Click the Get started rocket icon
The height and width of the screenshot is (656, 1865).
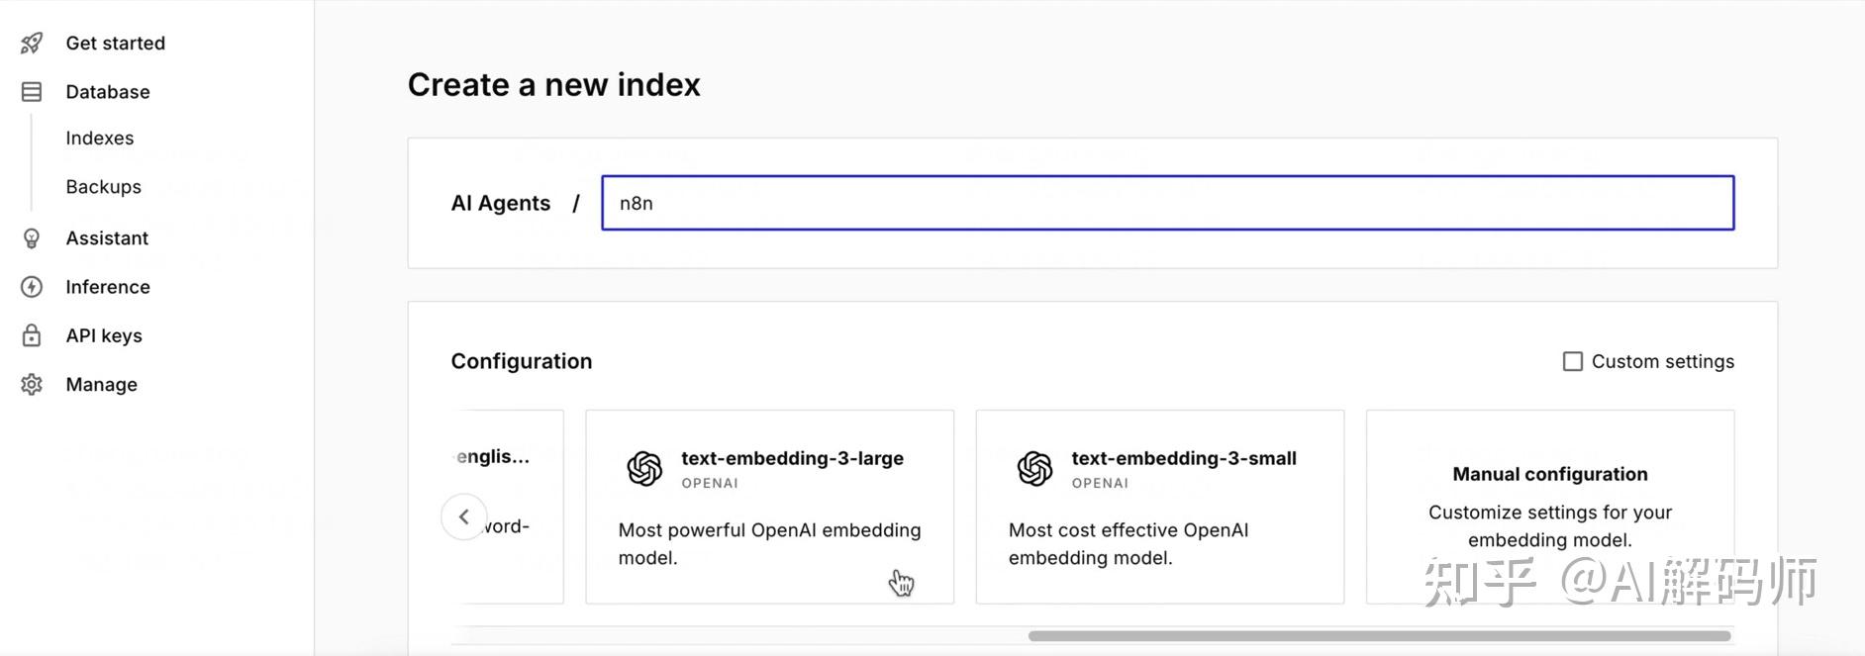tap(32, 44)
